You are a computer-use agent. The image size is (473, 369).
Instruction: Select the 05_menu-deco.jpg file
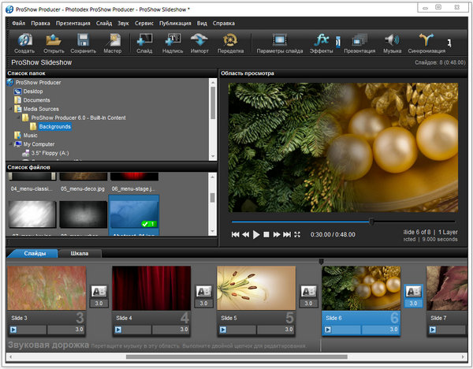coord(83,189)
